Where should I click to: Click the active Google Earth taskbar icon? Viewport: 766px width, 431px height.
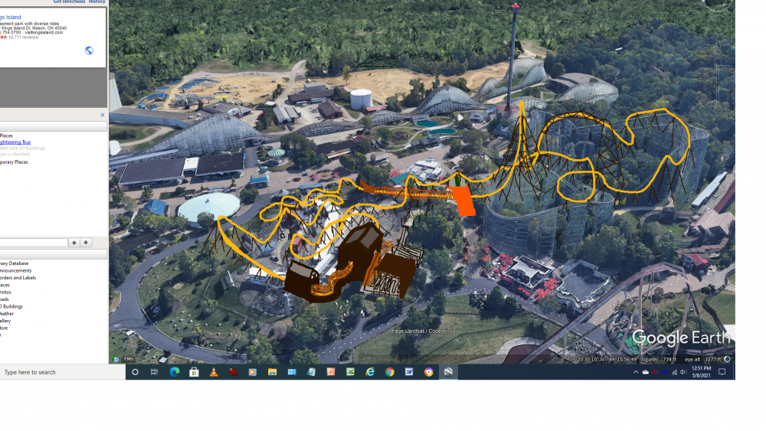tap(448, 372)
